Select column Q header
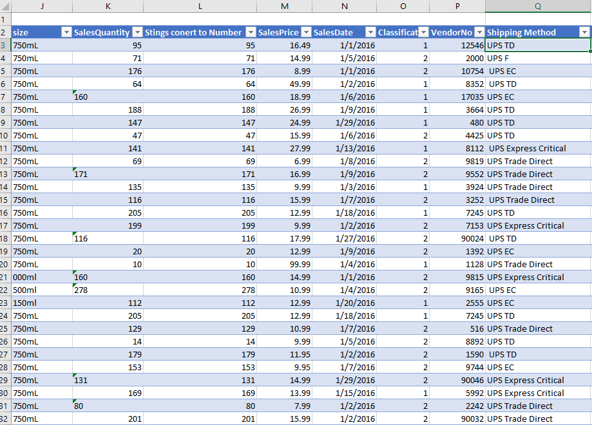 pyautogui.click(x=538, y=6)
